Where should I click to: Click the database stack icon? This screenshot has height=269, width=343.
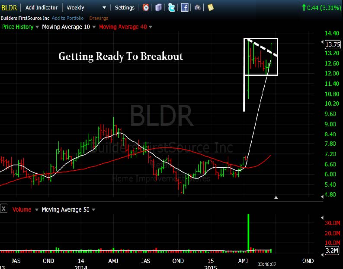point(158,8)
